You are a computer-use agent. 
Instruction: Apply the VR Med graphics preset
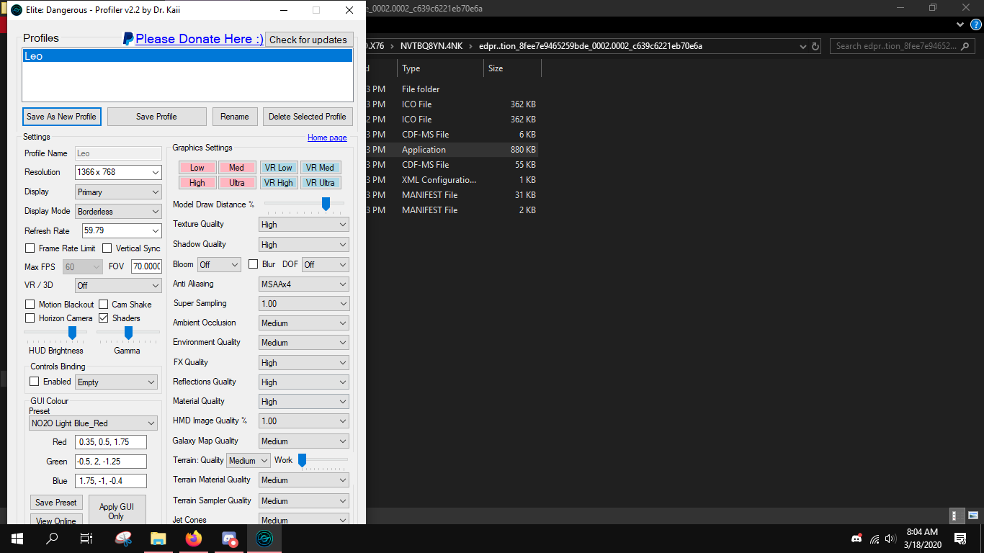(320, 168)
